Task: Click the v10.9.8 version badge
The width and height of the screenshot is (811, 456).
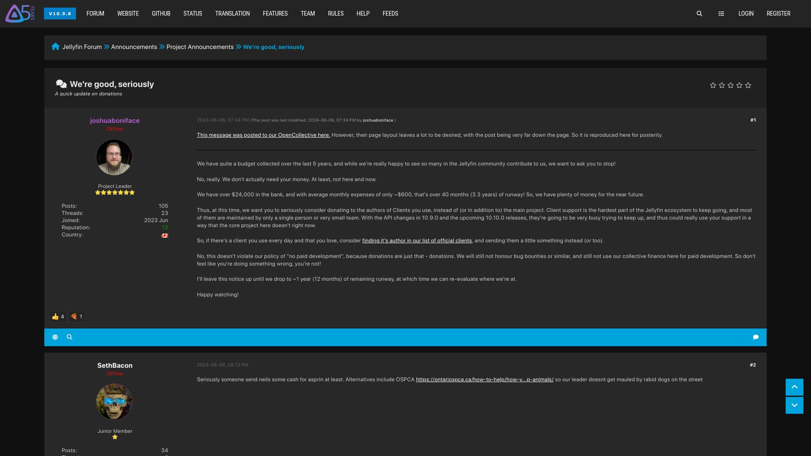Action: (x=60, y=14)
